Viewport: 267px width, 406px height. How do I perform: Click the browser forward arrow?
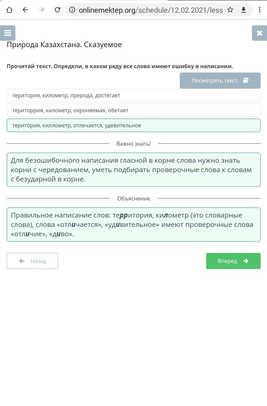coord(41,10)
